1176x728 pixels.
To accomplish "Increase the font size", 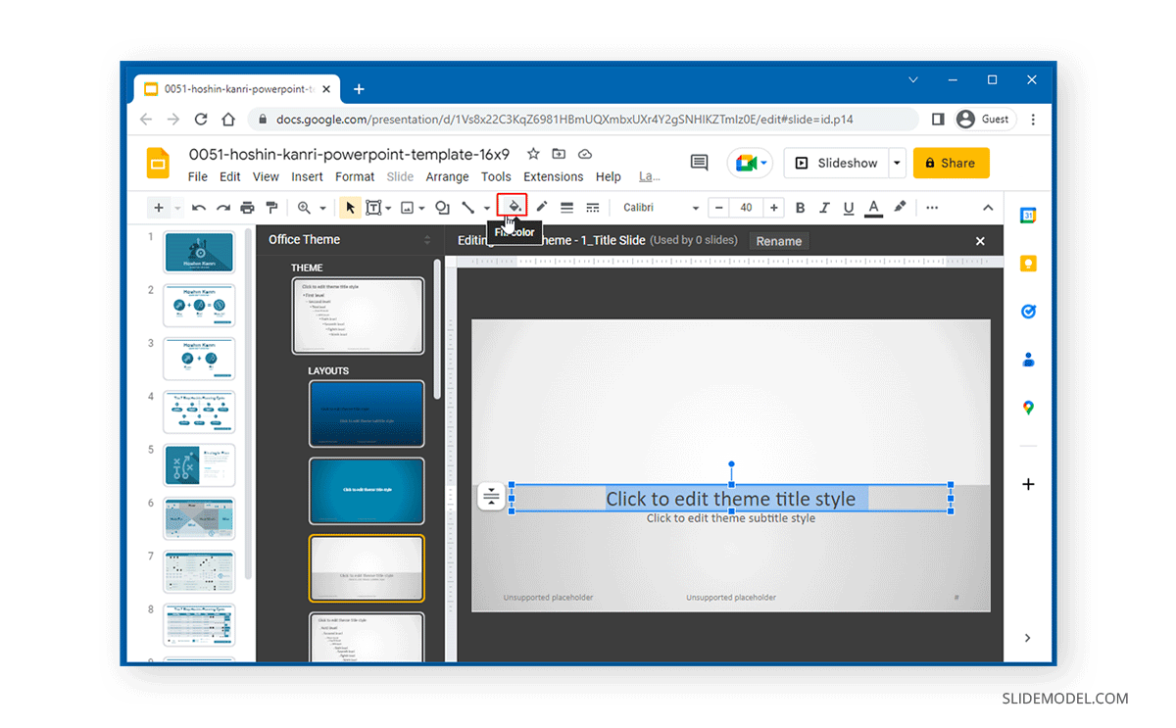I will click(774, 208).
